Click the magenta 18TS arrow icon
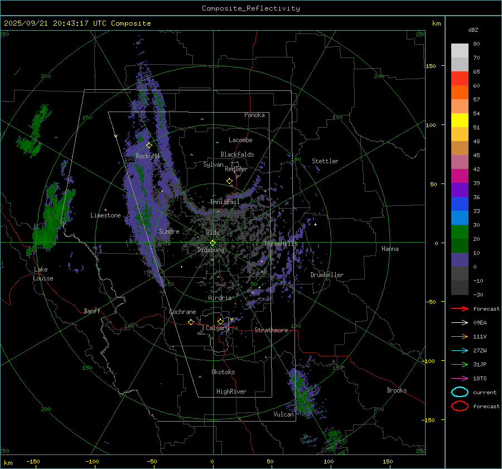The width and height of the screenshot is (502, 469). point(460,378)
